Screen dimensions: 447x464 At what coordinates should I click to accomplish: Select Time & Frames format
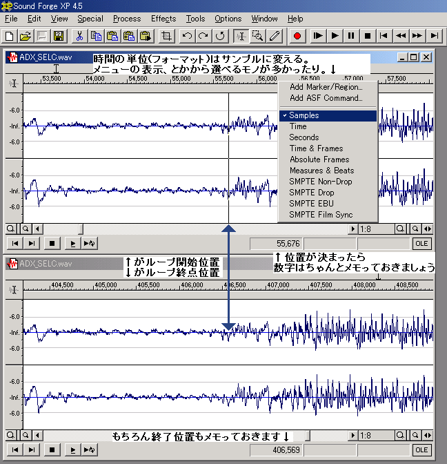tap(328, 148)
